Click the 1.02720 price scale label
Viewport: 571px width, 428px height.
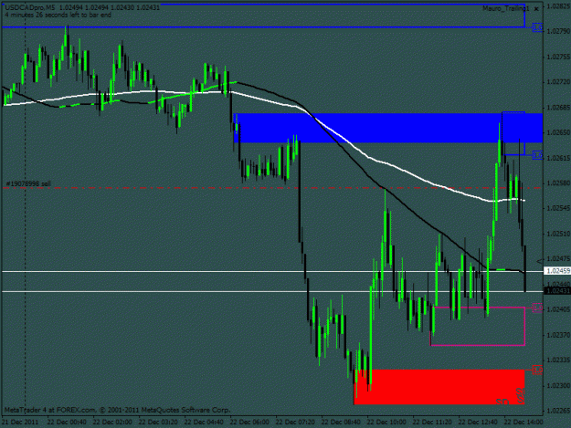(558, 82)
